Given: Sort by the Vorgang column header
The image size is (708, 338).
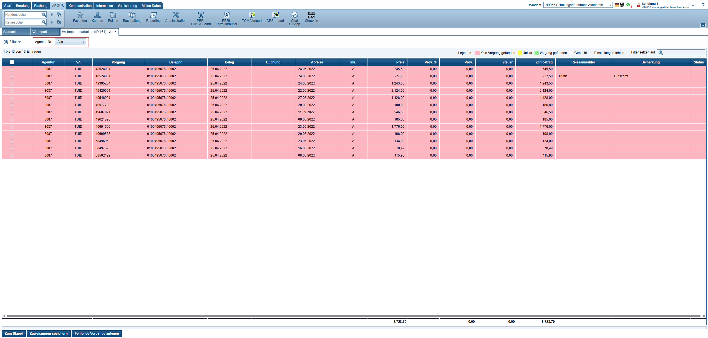Looking at the screenshot, I should (118, 62).
